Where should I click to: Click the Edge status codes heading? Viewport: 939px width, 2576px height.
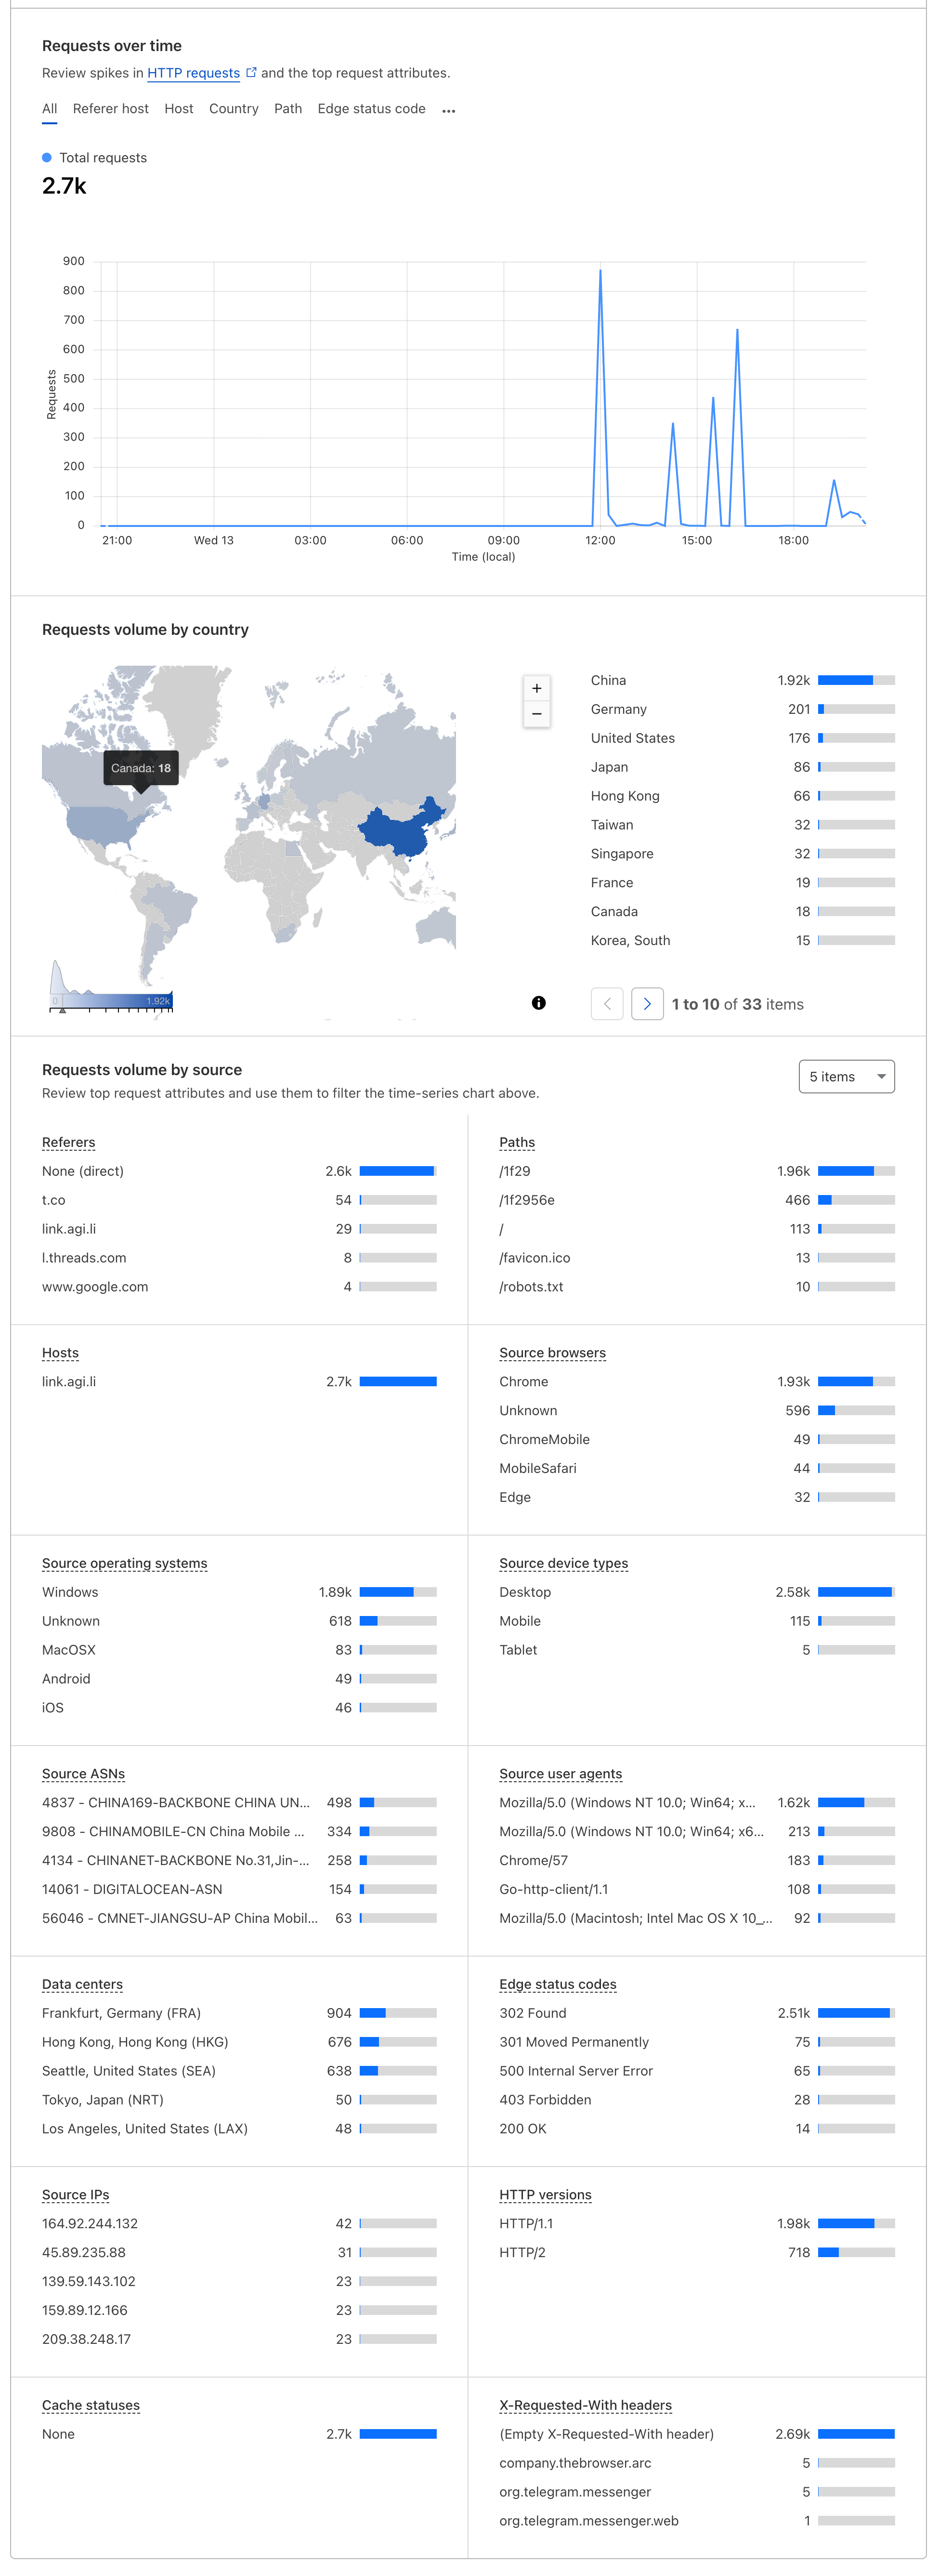[x=558, y=1984]
